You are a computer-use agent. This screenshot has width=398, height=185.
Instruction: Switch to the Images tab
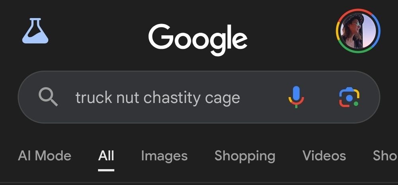(164, 156)
